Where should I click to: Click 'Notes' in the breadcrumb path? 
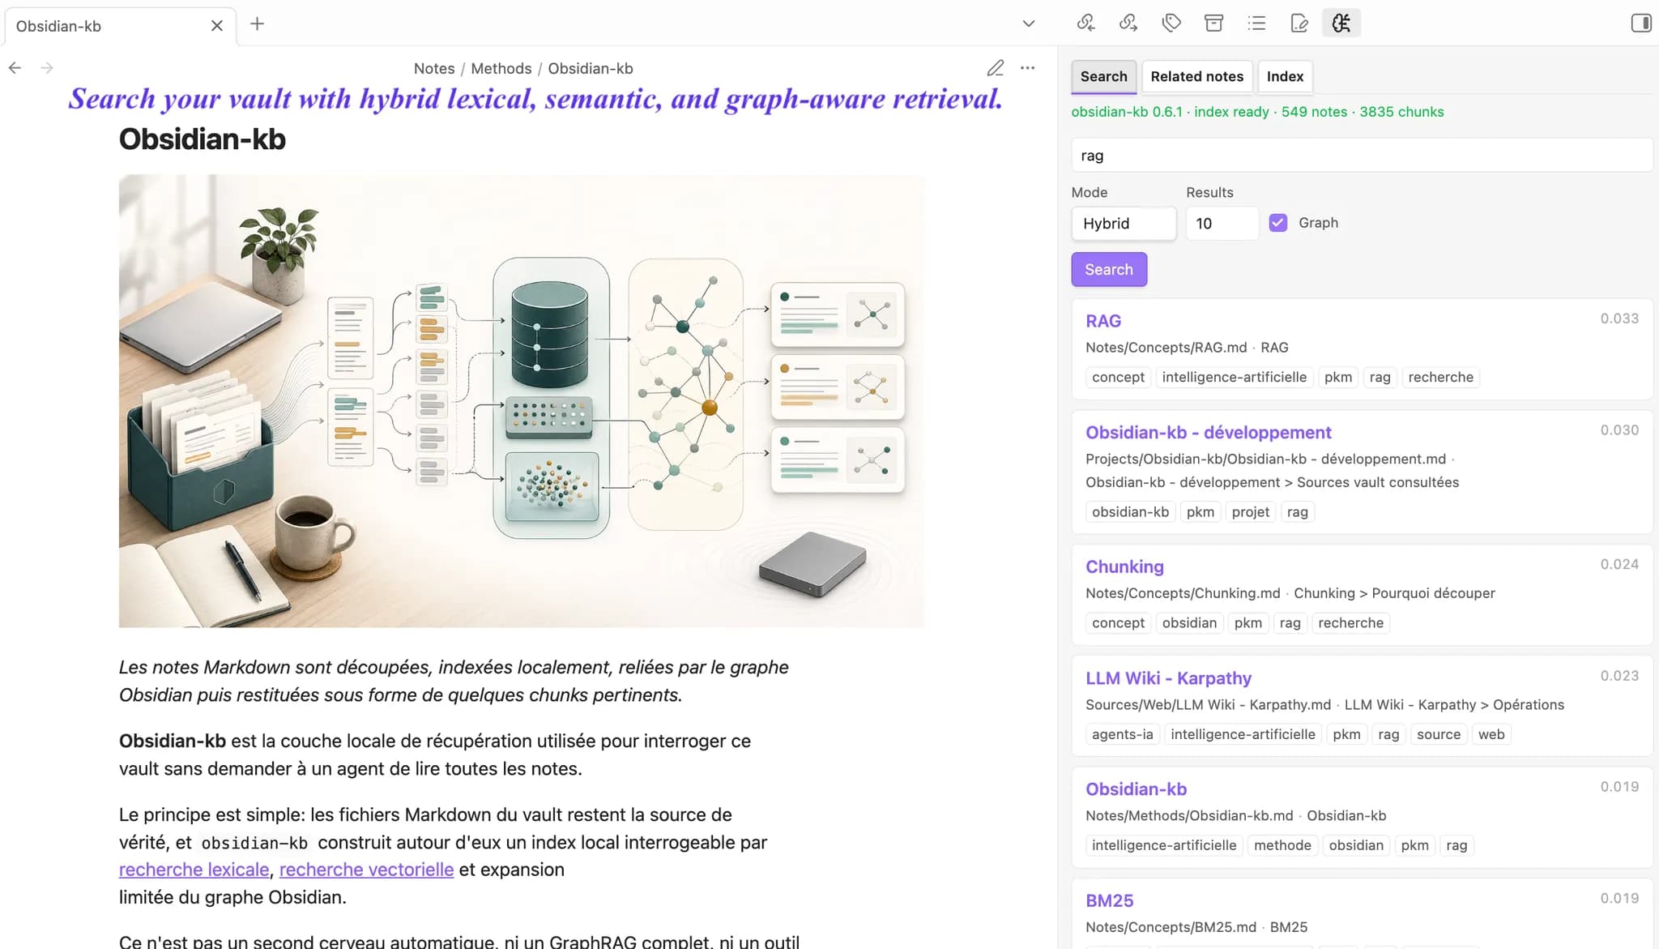[x=434, y=69]
